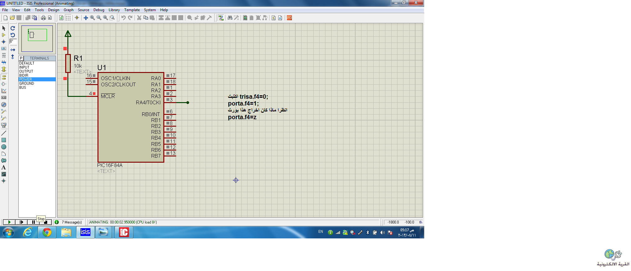
Task: Pick the Voltage Probe mode
Action: [x=4, y=111]
